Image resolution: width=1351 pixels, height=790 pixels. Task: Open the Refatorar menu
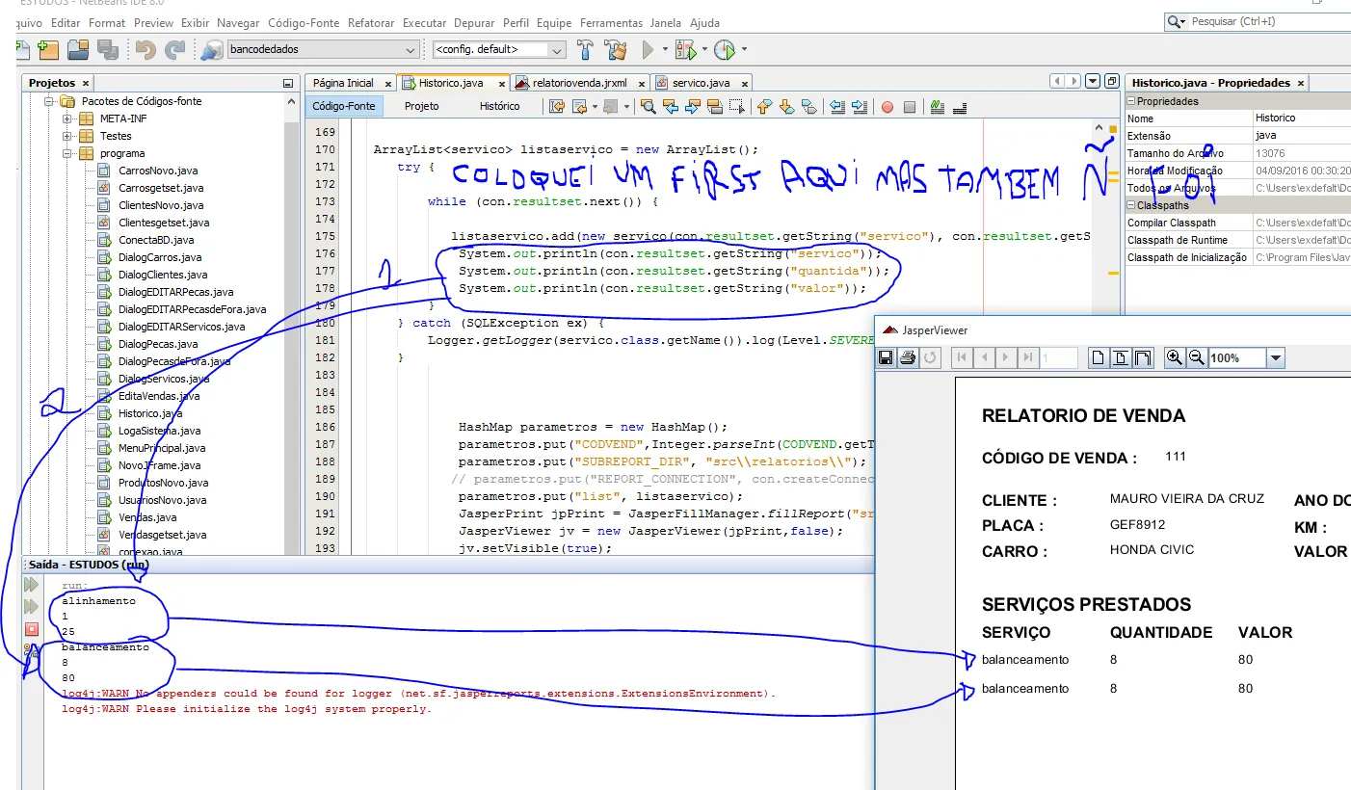pos(370,22)
